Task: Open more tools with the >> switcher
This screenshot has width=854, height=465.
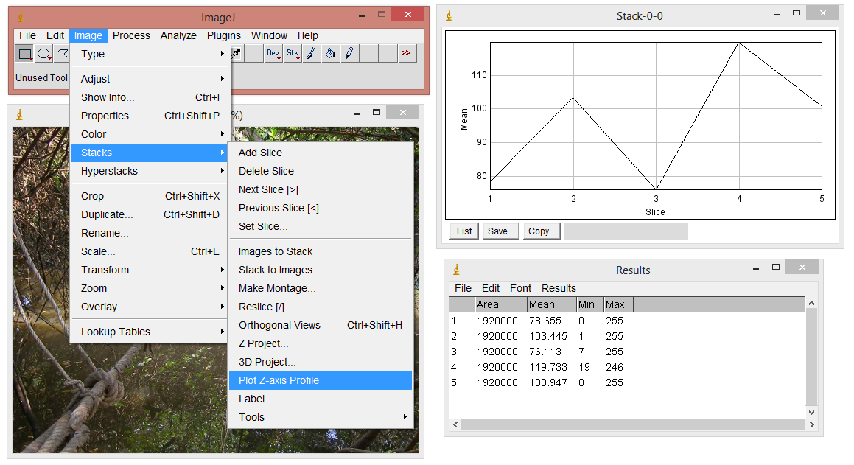Action: tap(407, 53)
